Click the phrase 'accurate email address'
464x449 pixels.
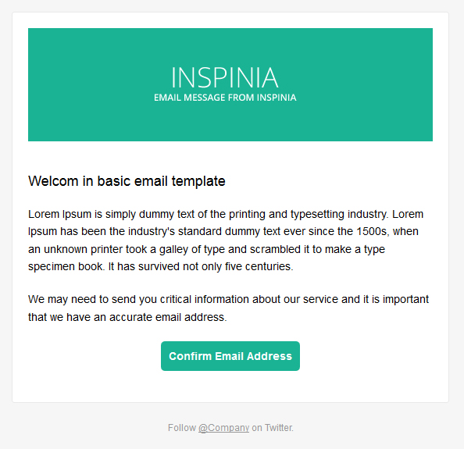pos(166,317)
